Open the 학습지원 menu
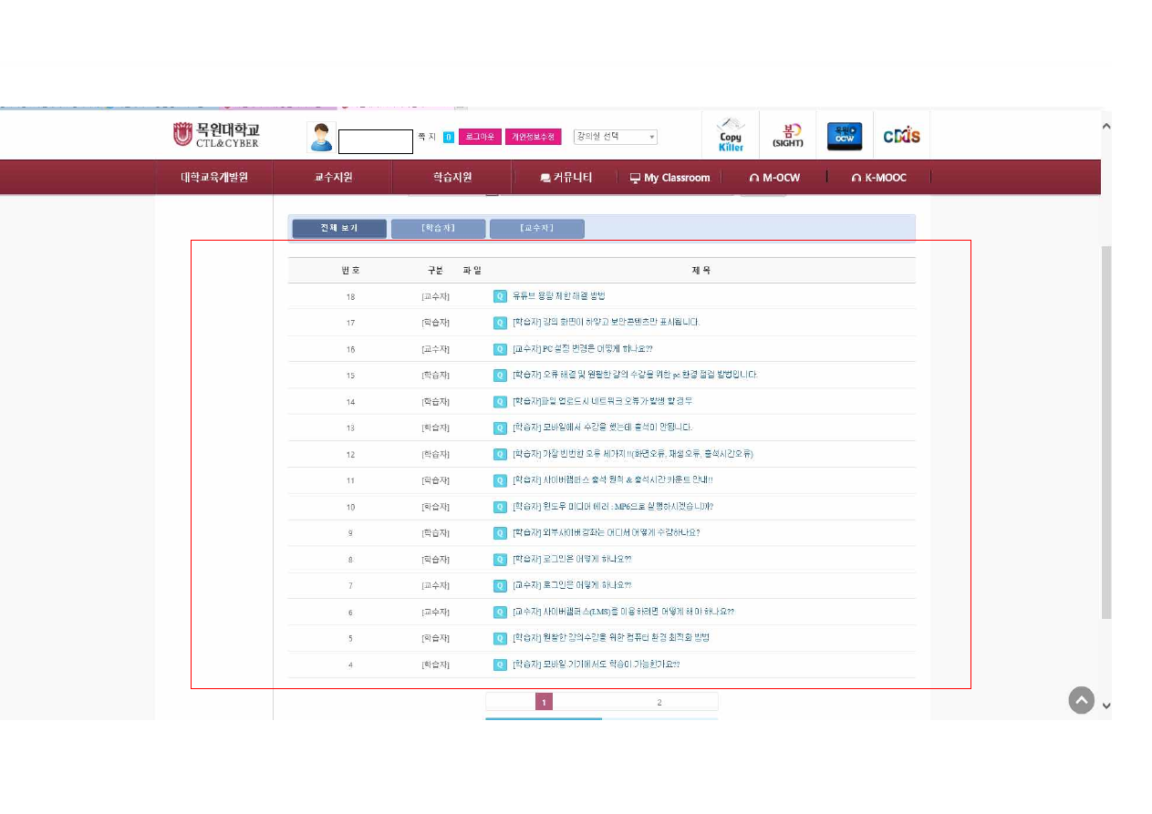The width and height of the screenshot is (1152, 814). pos(452,177)
